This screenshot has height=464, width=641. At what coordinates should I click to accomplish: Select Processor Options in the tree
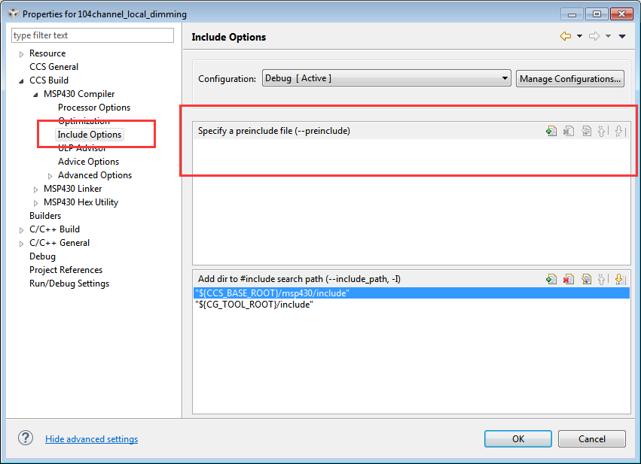[x=94, y=108]
